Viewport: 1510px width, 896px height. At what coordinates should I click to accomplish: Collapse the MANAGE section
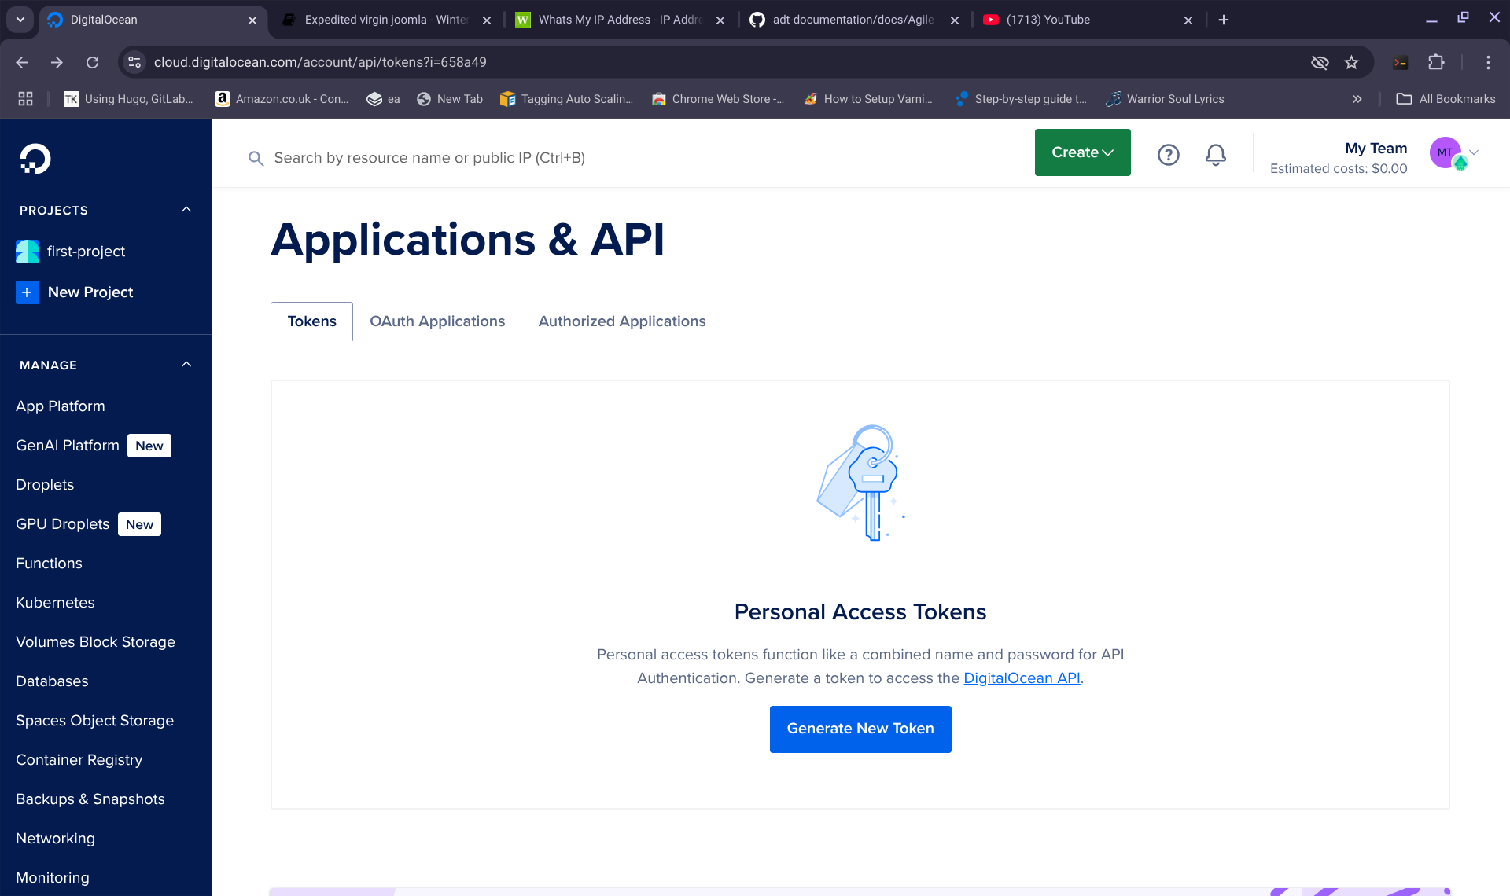click(186, 365)
